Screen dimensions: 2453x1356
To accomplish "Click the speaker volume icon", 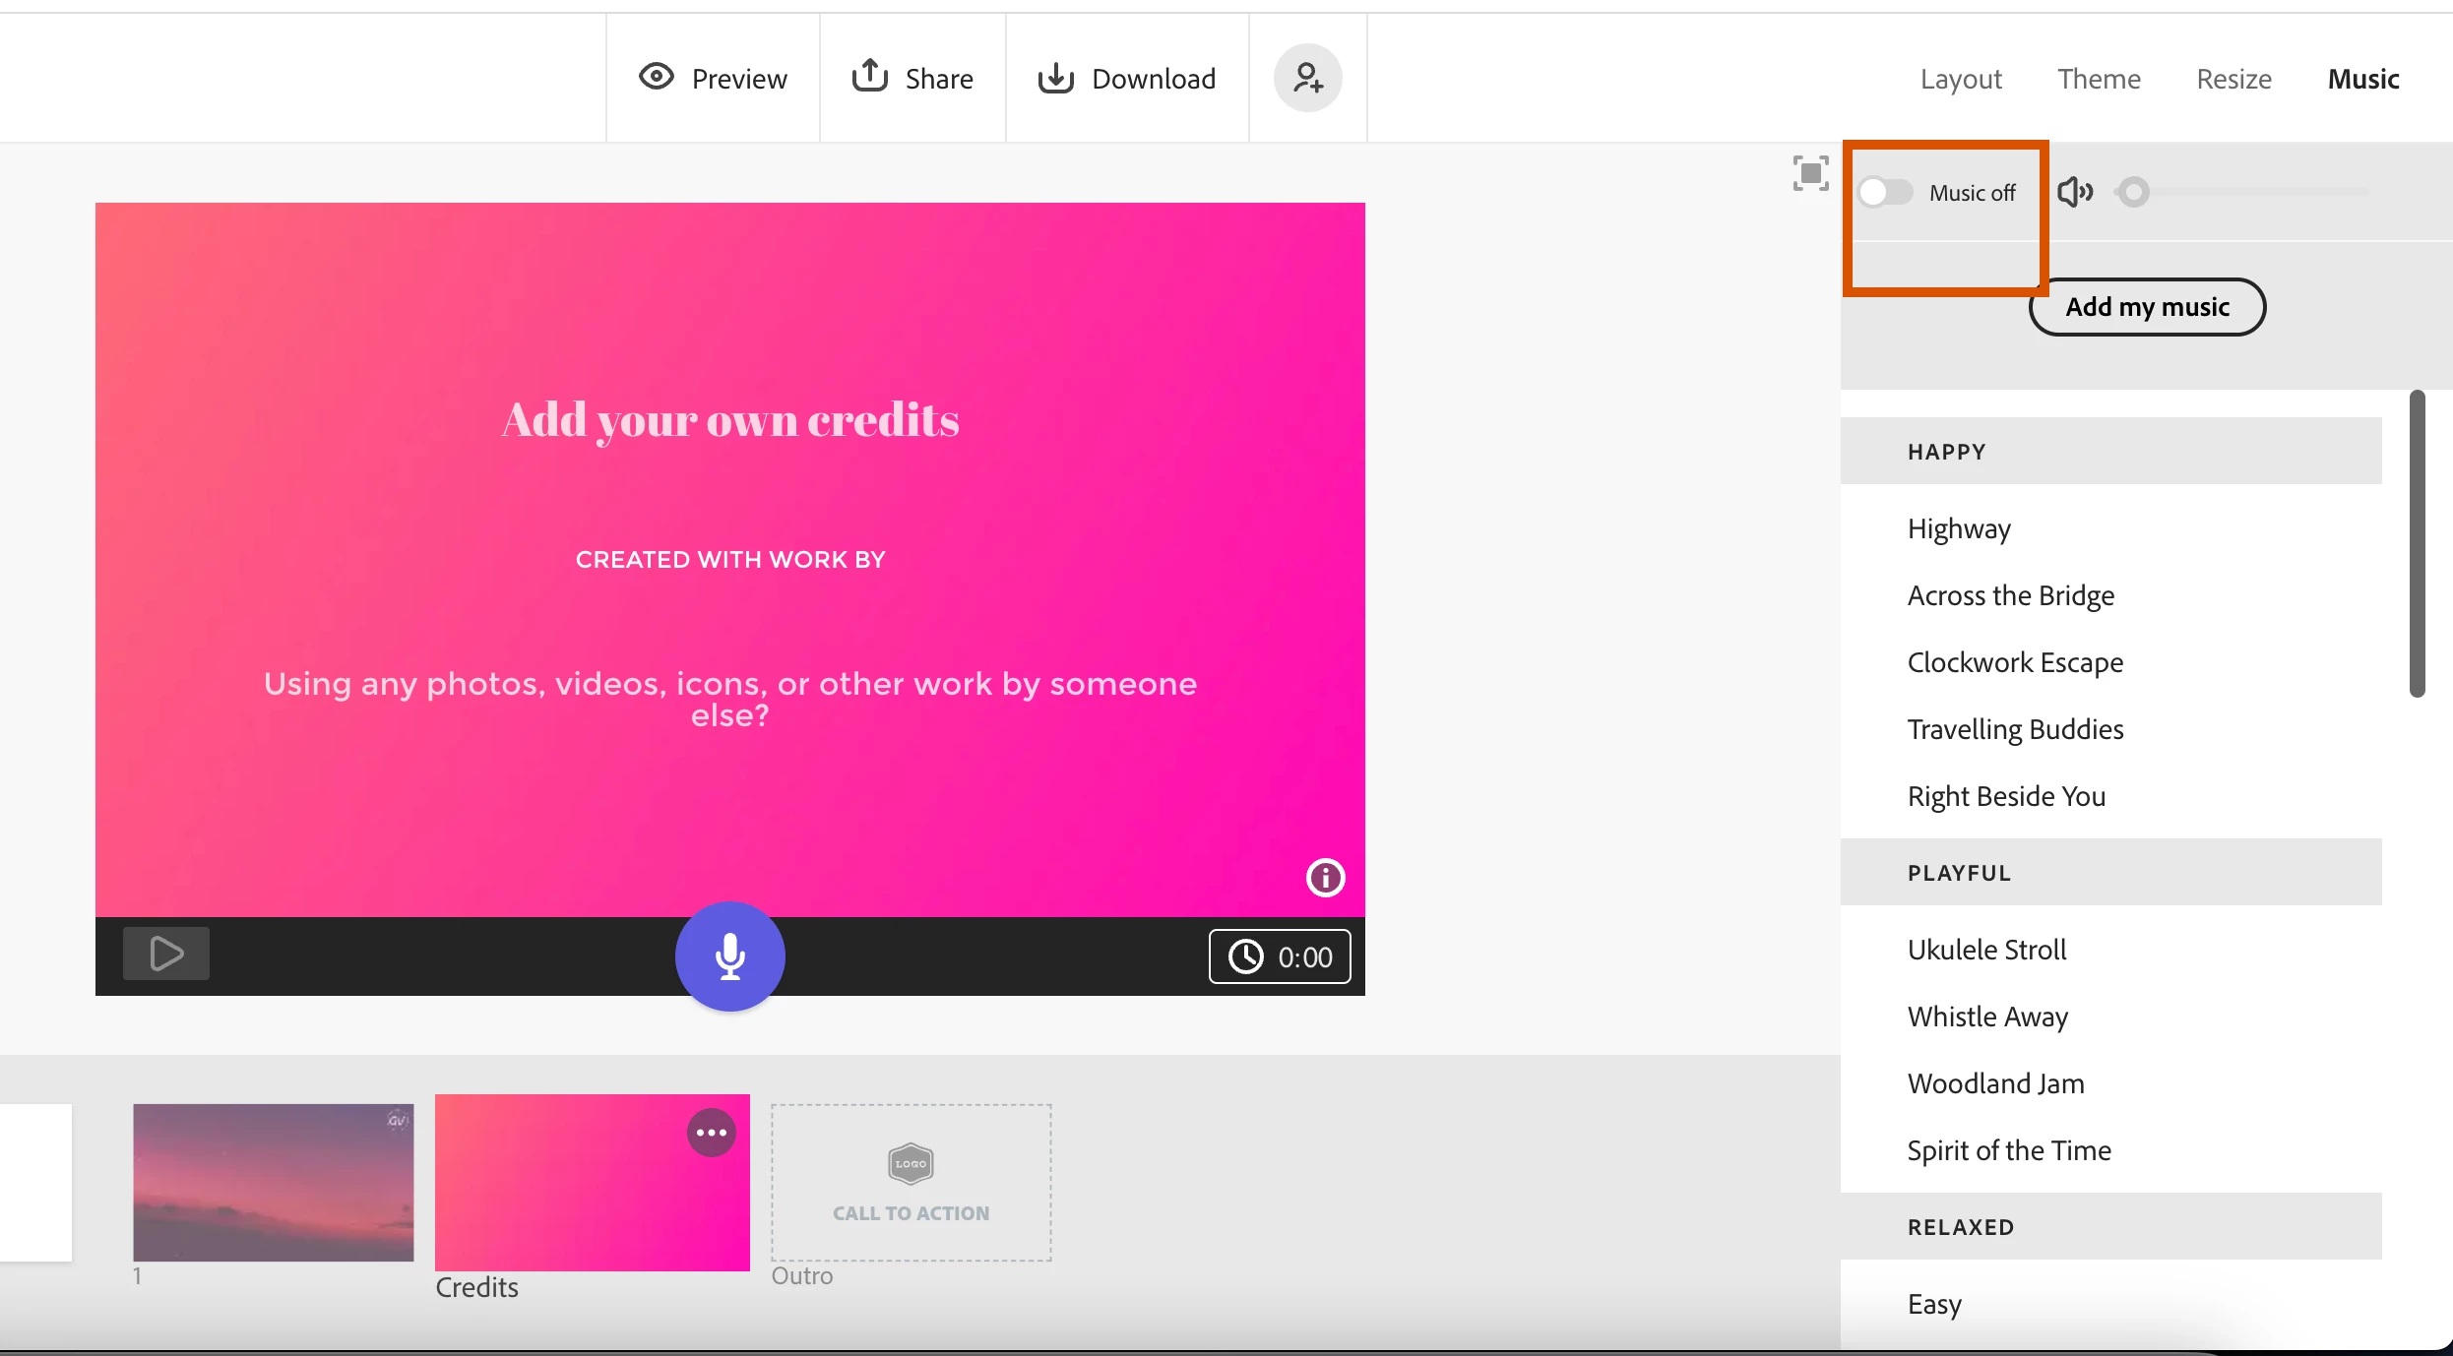I will coord(2075,192).
